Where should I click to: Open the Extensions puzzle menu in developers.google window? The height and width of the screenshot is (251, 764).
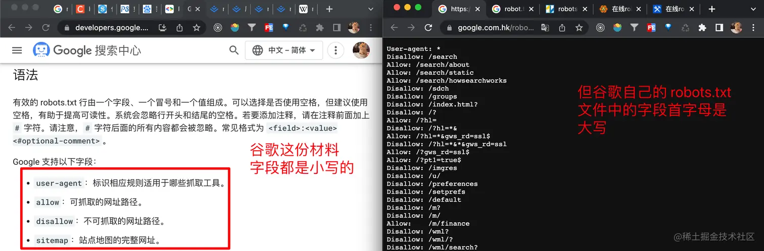pyautogui.click(x=319, y=28)
